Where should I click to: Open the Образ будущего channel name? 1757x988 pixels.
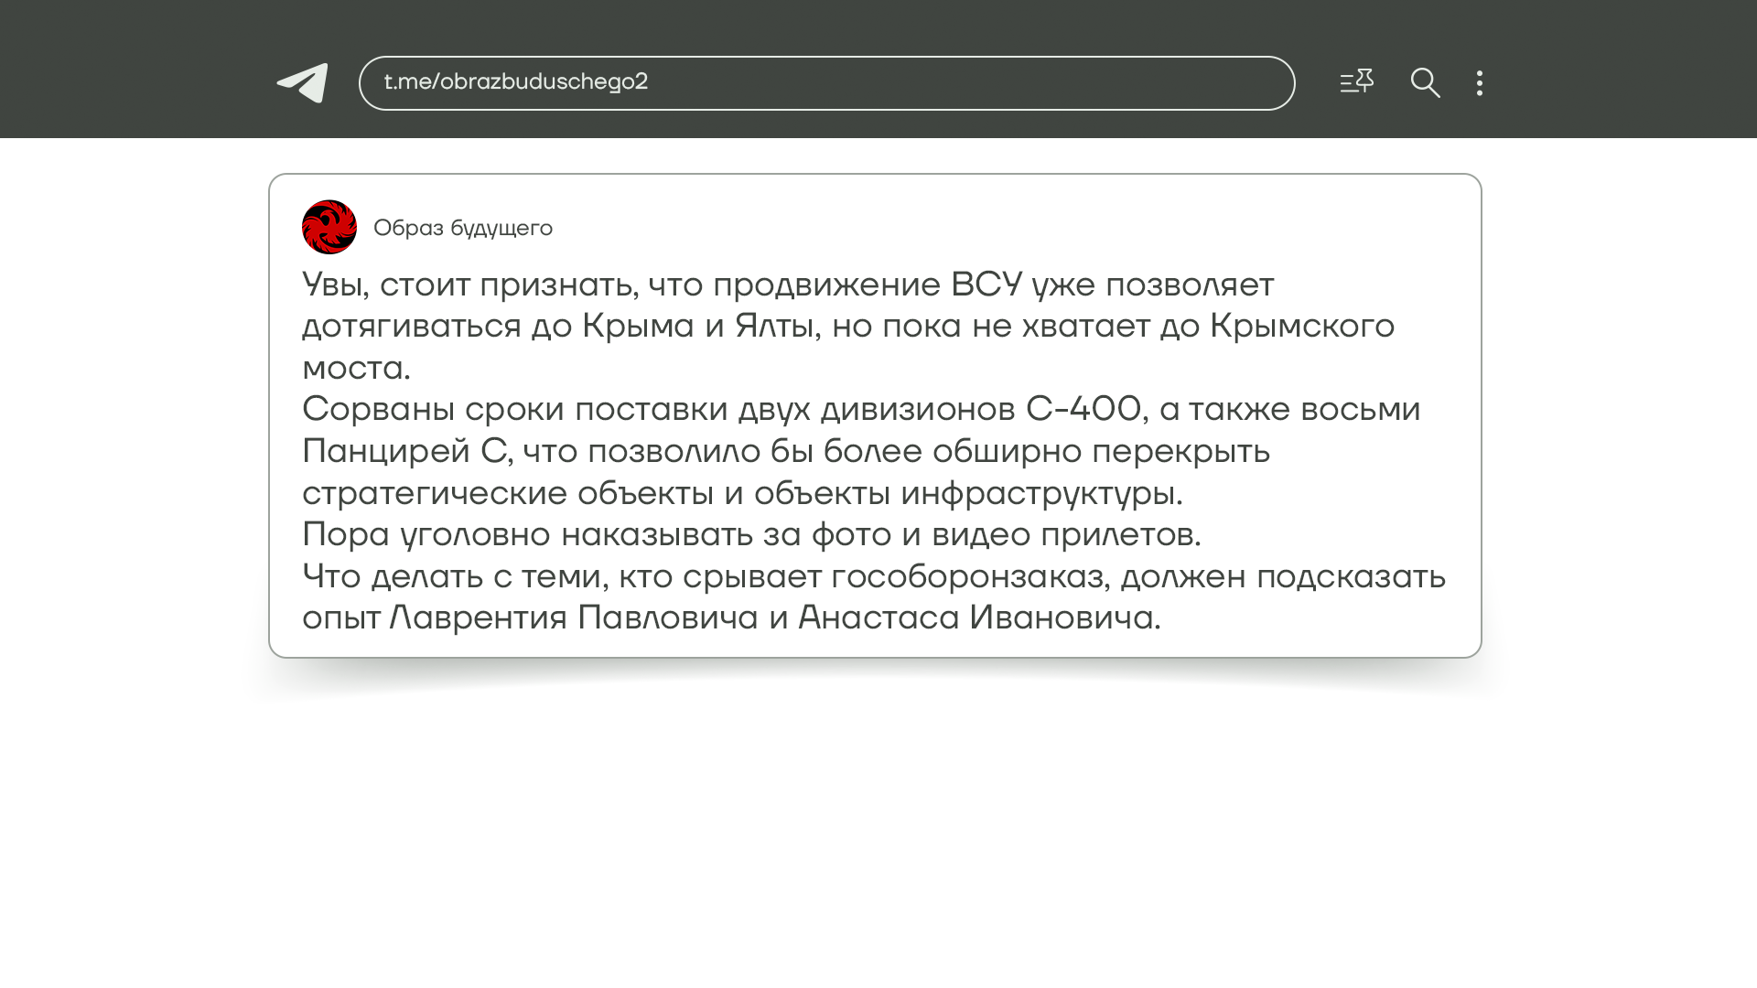[x=463, y=229]
